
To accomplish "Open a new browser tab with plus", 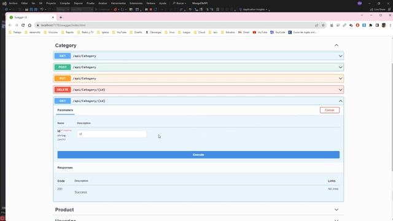I will pyautogui.click(x=61, y=18).
